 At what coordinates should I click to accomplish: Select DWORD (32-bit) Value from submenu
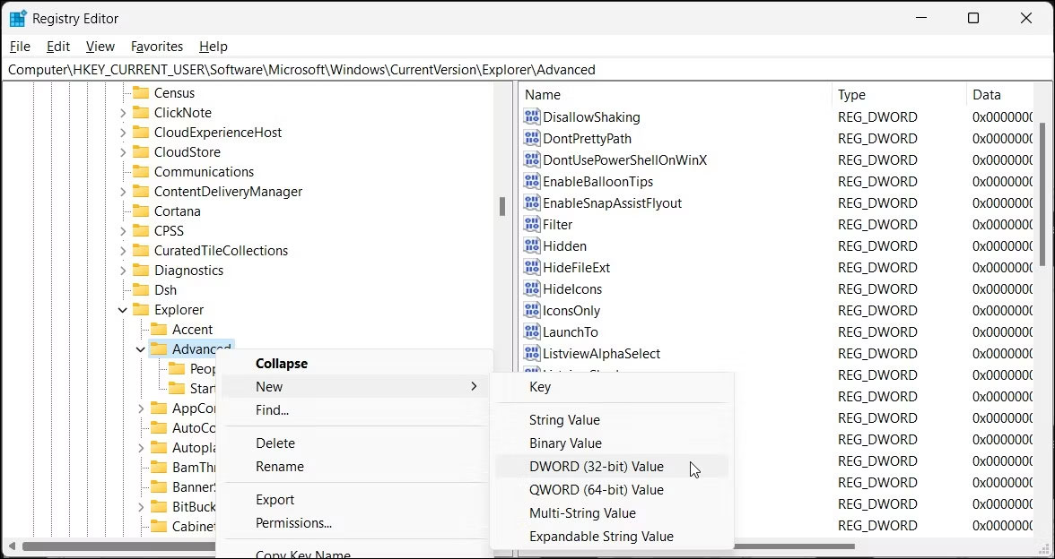598,467
